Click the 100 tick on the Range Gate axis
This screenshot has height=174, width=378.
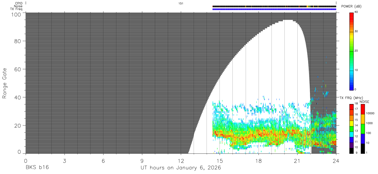pyautogui.click(x=17, y=14)
